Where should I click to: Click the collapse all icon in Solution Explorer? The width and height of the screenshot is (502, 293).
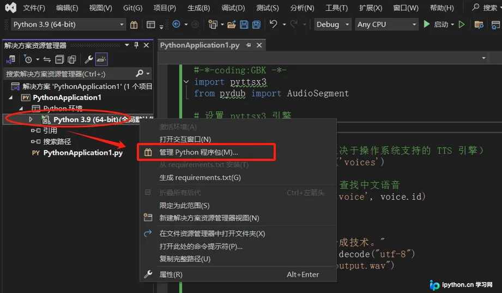coord(59,59)
